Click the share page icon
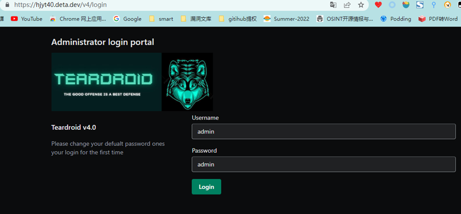This screenshot has width=461, height=214. coord(347,5)
